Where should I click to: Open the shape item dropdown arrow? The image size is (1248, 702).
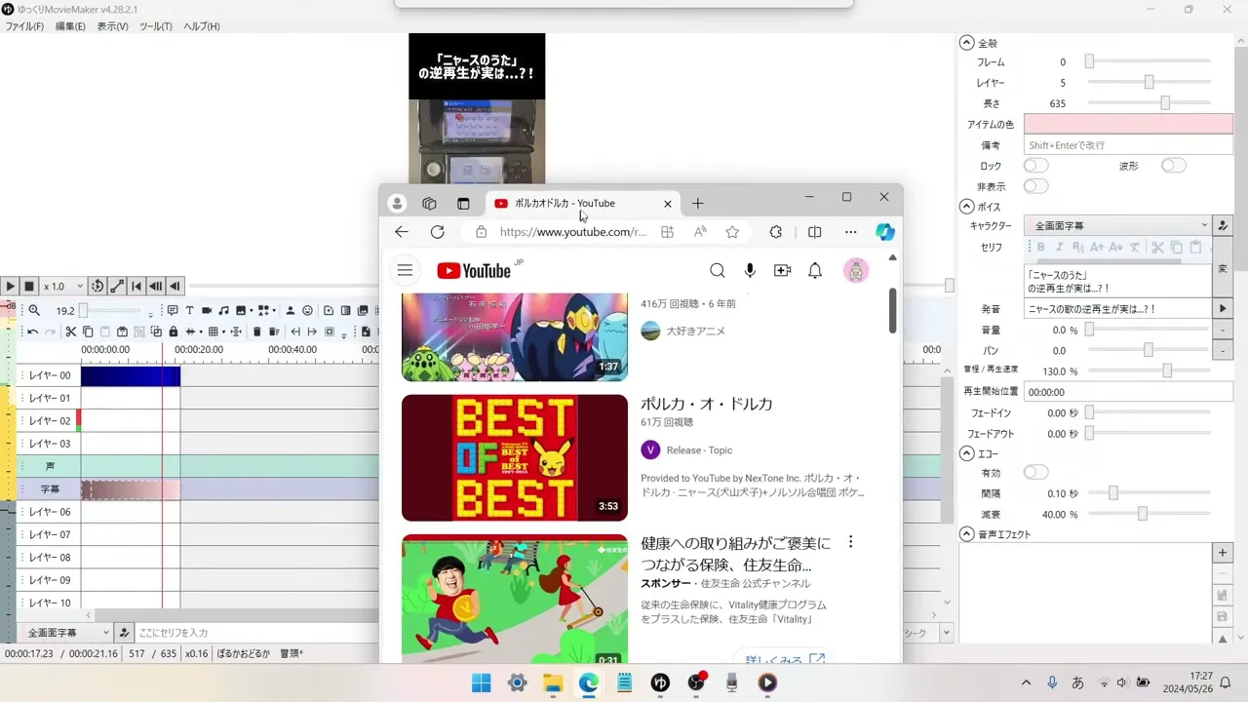click(274, 310)
